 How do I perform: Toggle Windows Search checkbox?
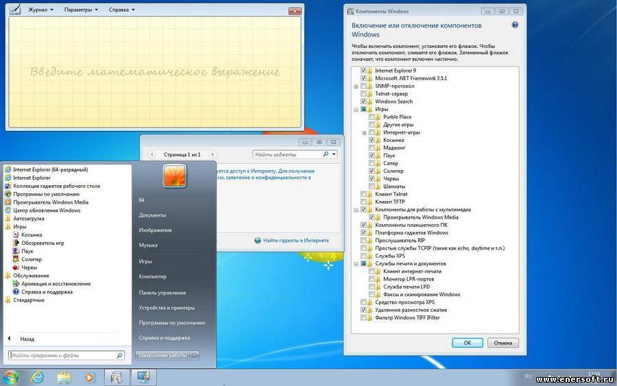(363, 101)
